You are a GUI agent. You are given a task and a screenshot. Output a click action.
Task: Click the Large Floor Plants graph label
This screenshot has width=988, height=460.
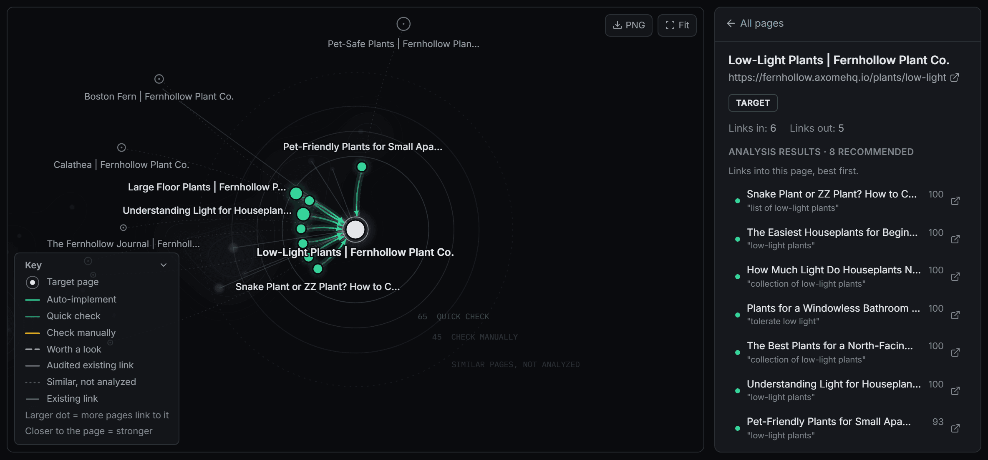click(x=207, y=187)
